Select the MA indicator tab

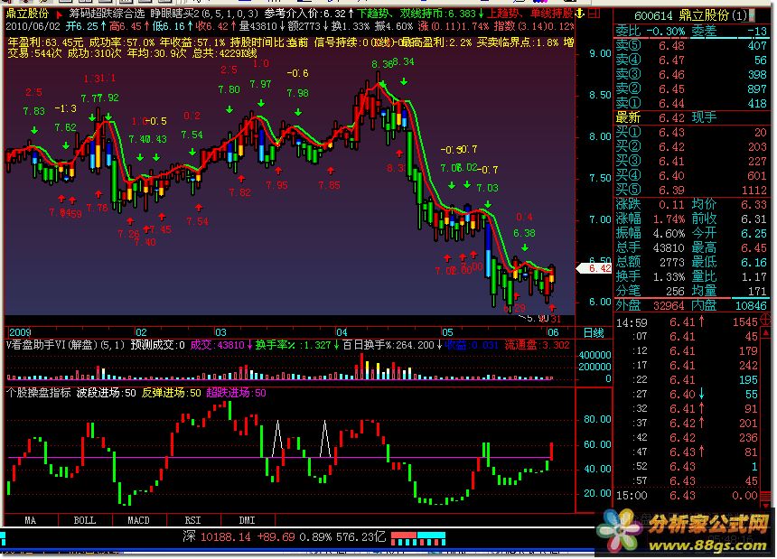[30, 520]
